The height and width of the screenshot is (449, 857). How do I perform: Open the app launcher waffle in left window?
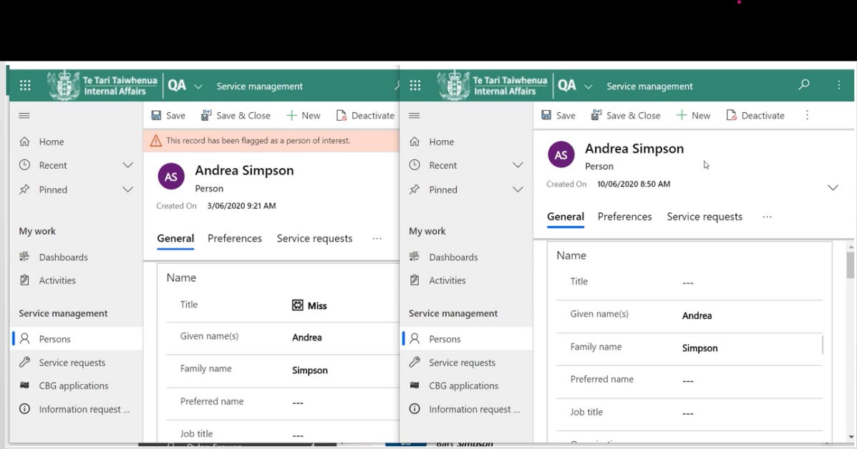[x=25, y=86]
